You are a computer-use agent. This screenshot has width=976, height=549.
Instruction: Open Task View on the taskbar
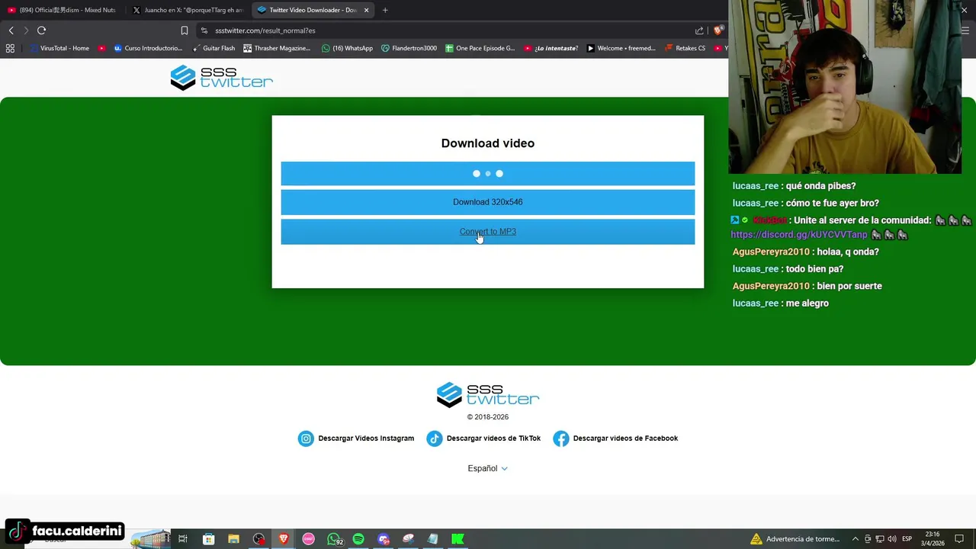point(183,539)
